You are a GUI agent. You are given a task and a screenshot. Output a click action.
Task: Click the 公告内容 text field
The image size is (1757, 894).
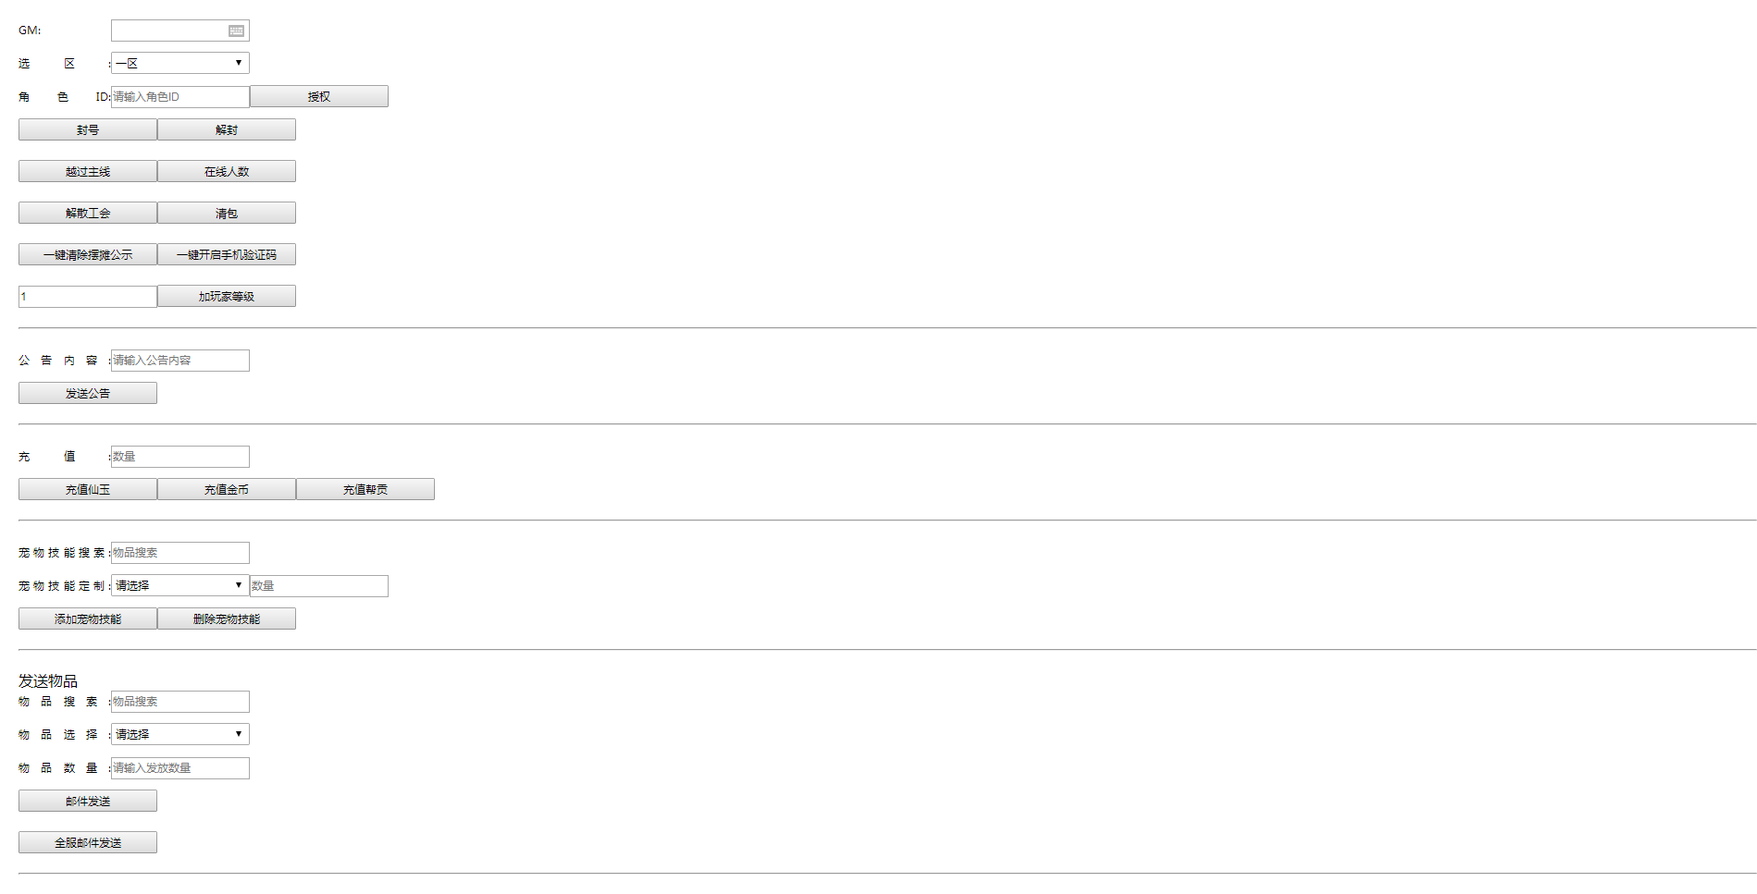[180, 360]
